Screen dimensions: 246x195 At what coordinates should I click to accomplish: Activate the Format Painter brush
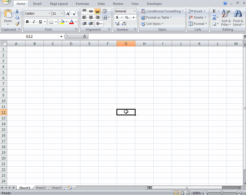[x=17, y=24]
